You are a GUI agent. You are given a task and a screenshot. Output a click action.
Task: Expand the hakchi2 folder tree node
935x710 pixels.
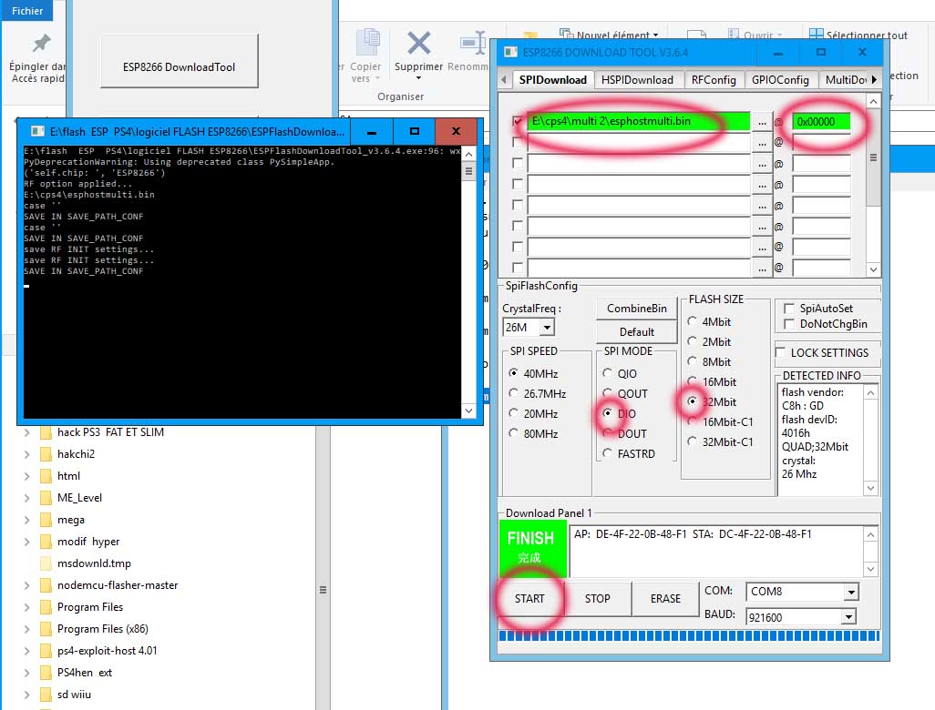[26, 454]
